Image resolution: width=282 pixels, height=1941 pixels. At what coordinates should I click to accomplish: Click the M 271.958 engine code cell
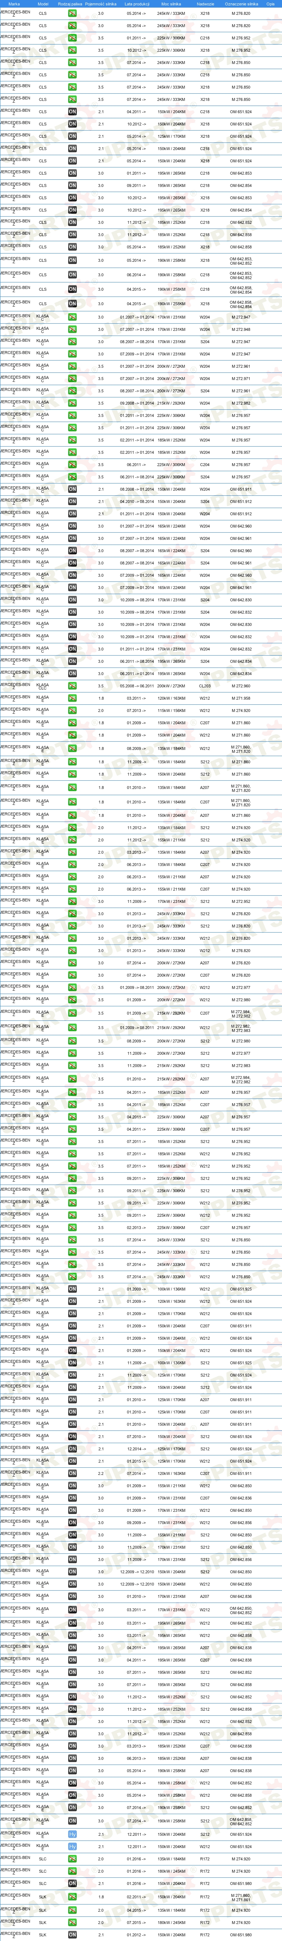point(241,699)
